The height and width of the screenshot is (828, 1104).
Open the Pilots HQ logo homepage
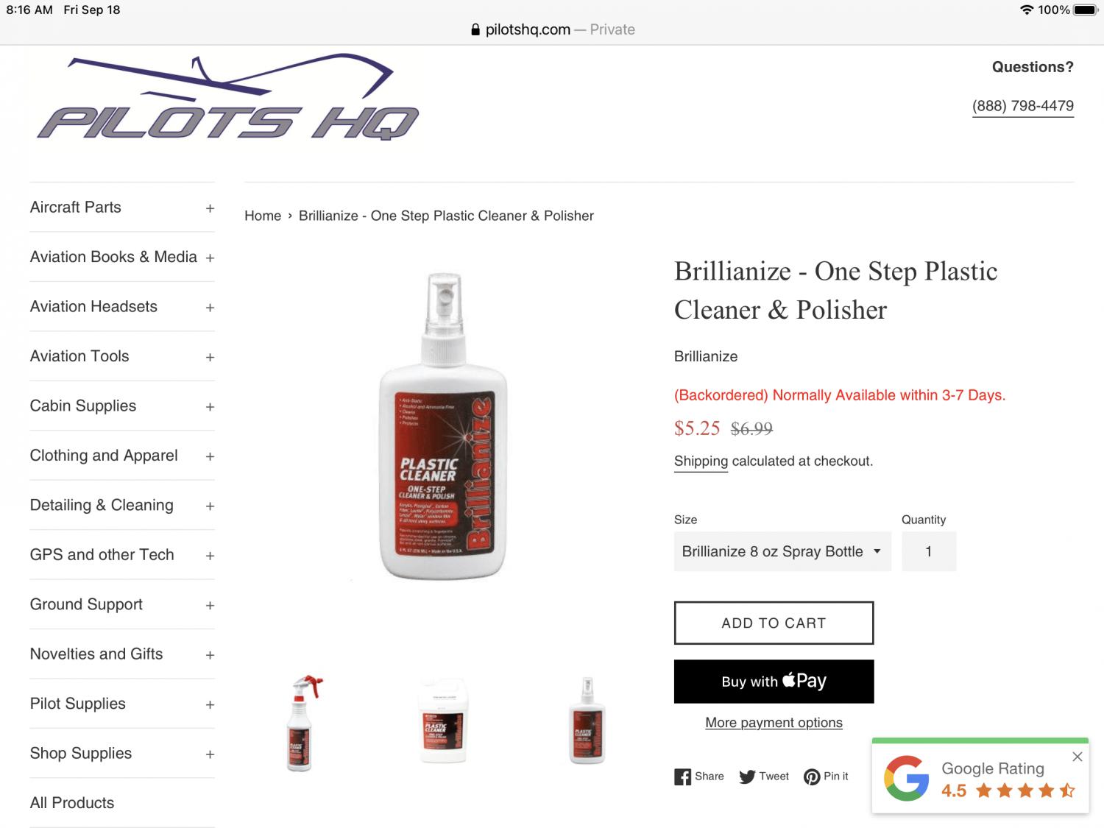(228, 97)
